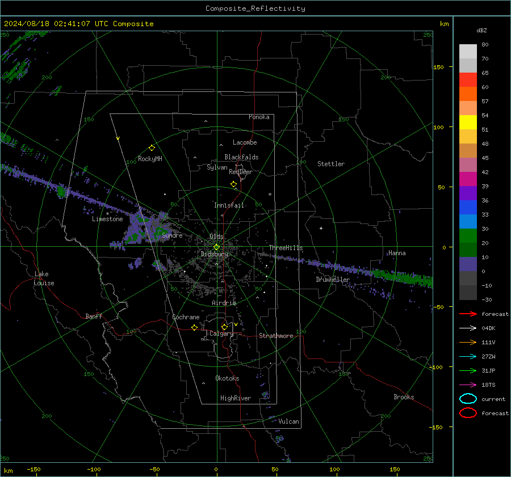Viewport: 511px width, 477px height.
Task: Click the Calgary city label
Action: click(x=221, y=334)
